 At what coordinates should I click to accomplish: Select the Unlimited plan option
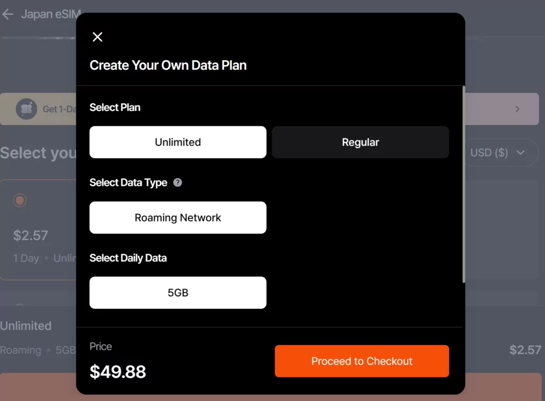pos(178,142)
